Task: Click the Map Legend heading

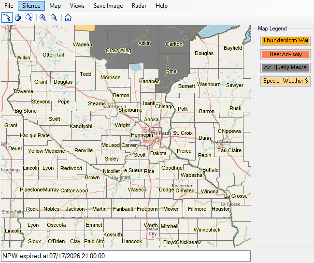Action: tap(272, 29)
